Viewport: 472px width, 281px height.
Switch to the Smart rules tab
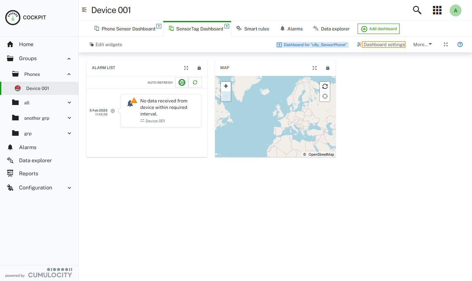tap(253, 29)
